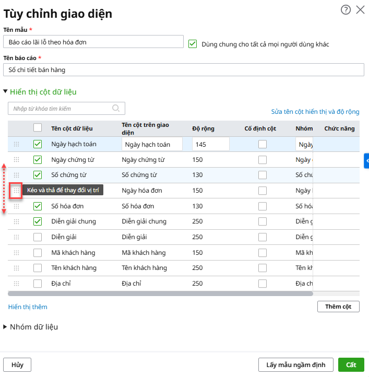Click drag handle for Số hóa đơn row

(16, 206)
